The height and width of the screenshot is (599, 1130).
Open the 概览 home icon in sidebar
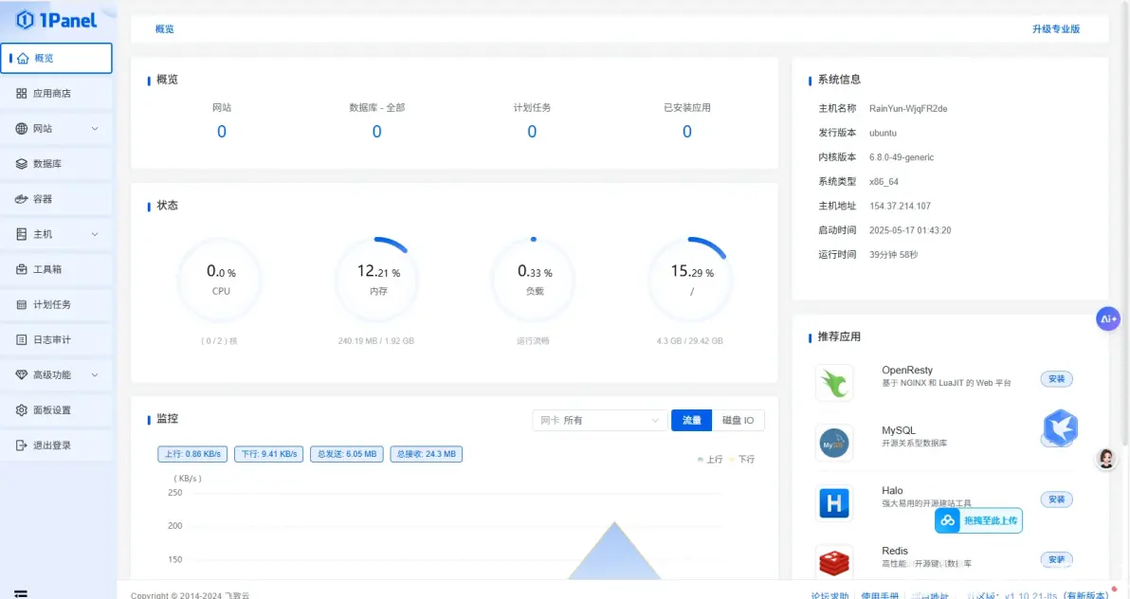(x=23, y=59)
